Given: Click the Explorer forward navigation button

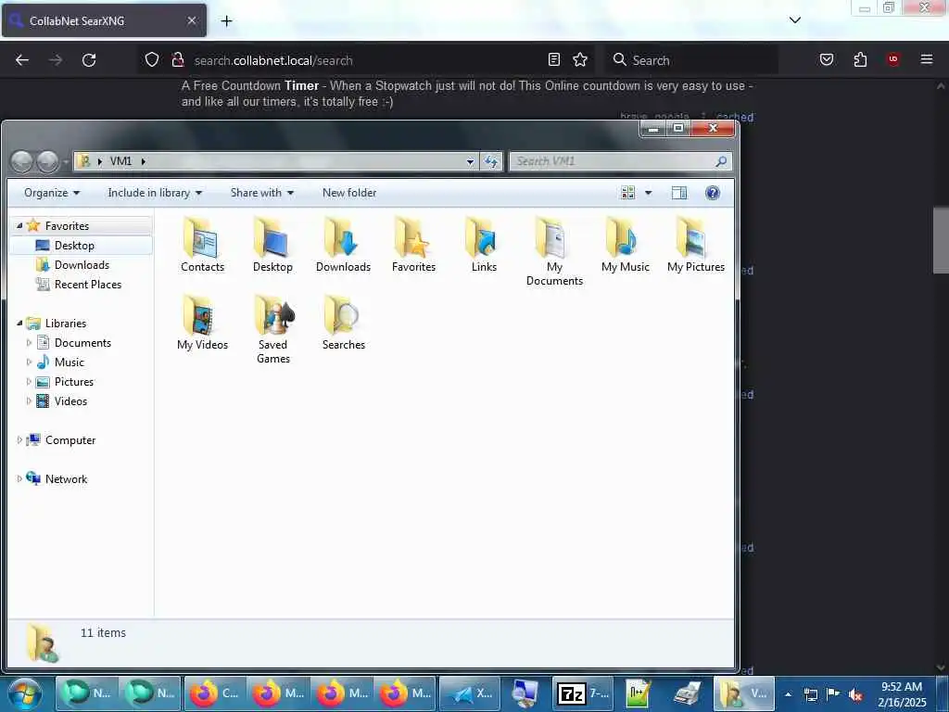Looking at the screenshot, I should click(48, 161).
